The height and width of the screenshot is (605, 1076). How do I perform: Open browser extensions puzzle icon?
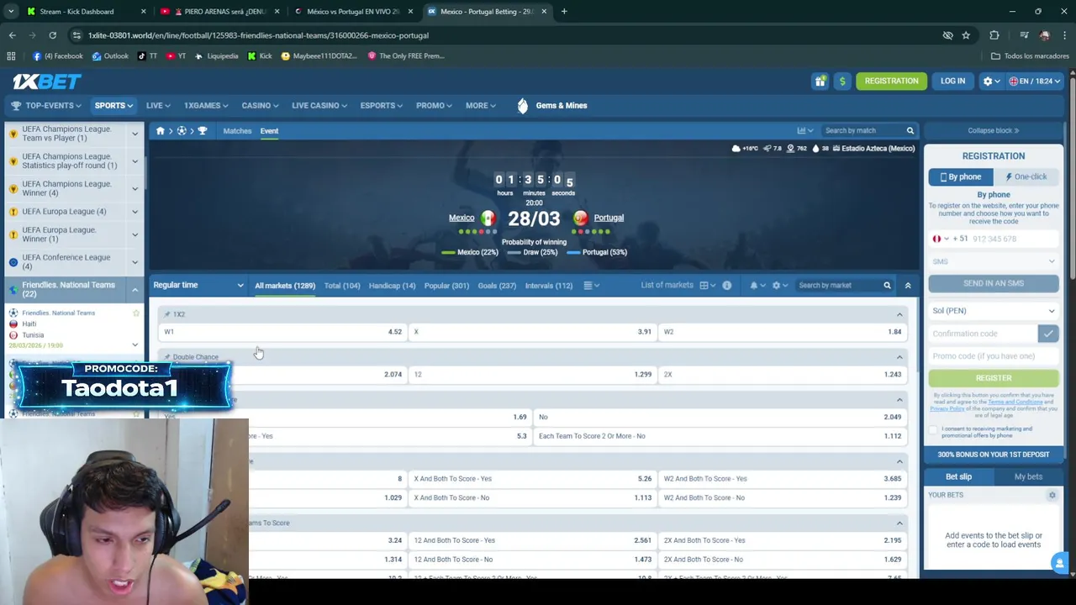[994, 35]
